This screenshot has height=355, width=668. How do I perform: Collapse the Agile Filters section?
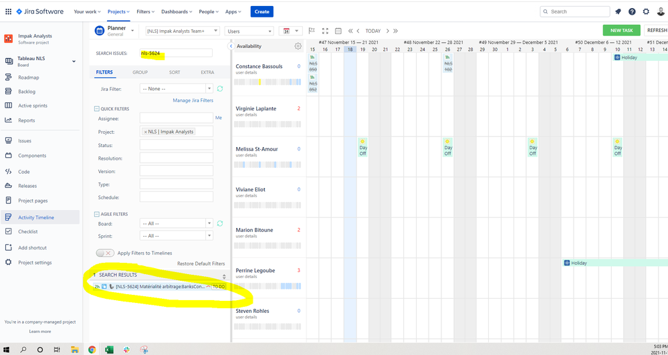tap(97, 215)
